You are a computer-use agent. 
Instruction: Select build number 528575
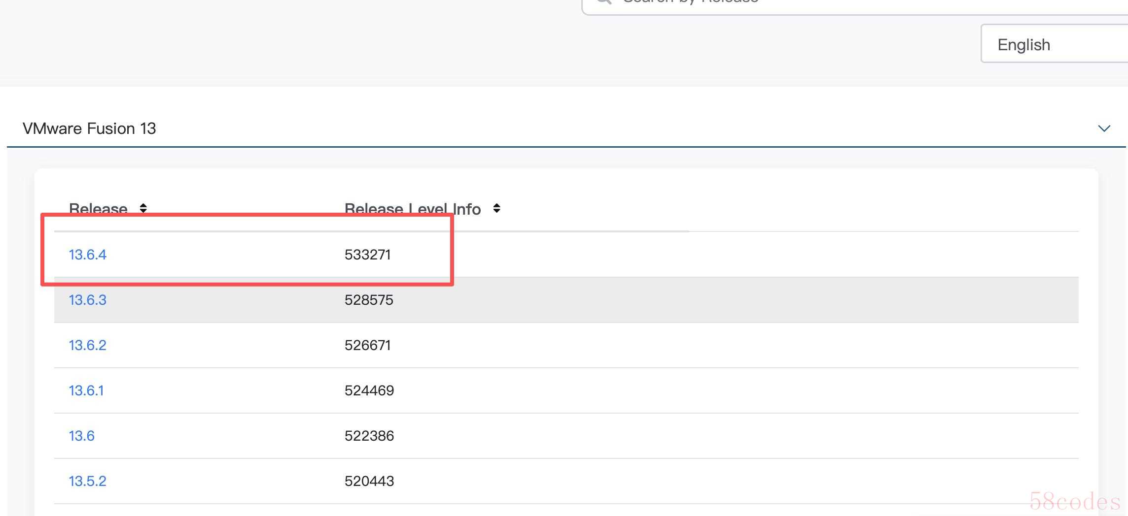369,300
